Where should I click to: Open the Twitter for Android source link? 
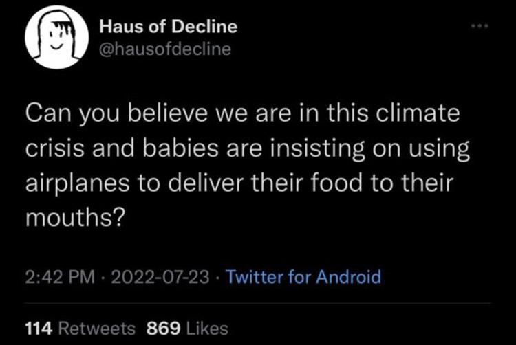click(x=303, y=278)
